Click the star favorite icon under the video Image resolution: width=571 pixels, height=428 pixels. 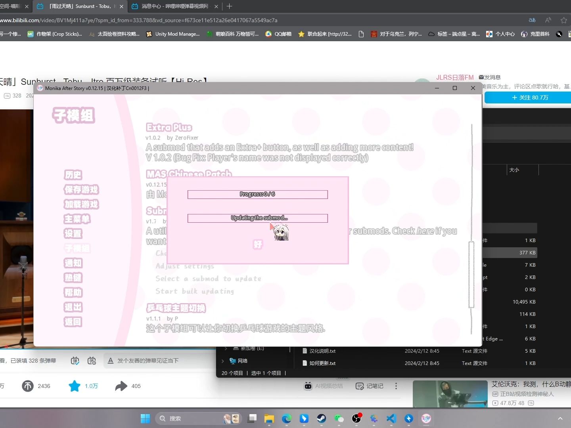point(75,386)
